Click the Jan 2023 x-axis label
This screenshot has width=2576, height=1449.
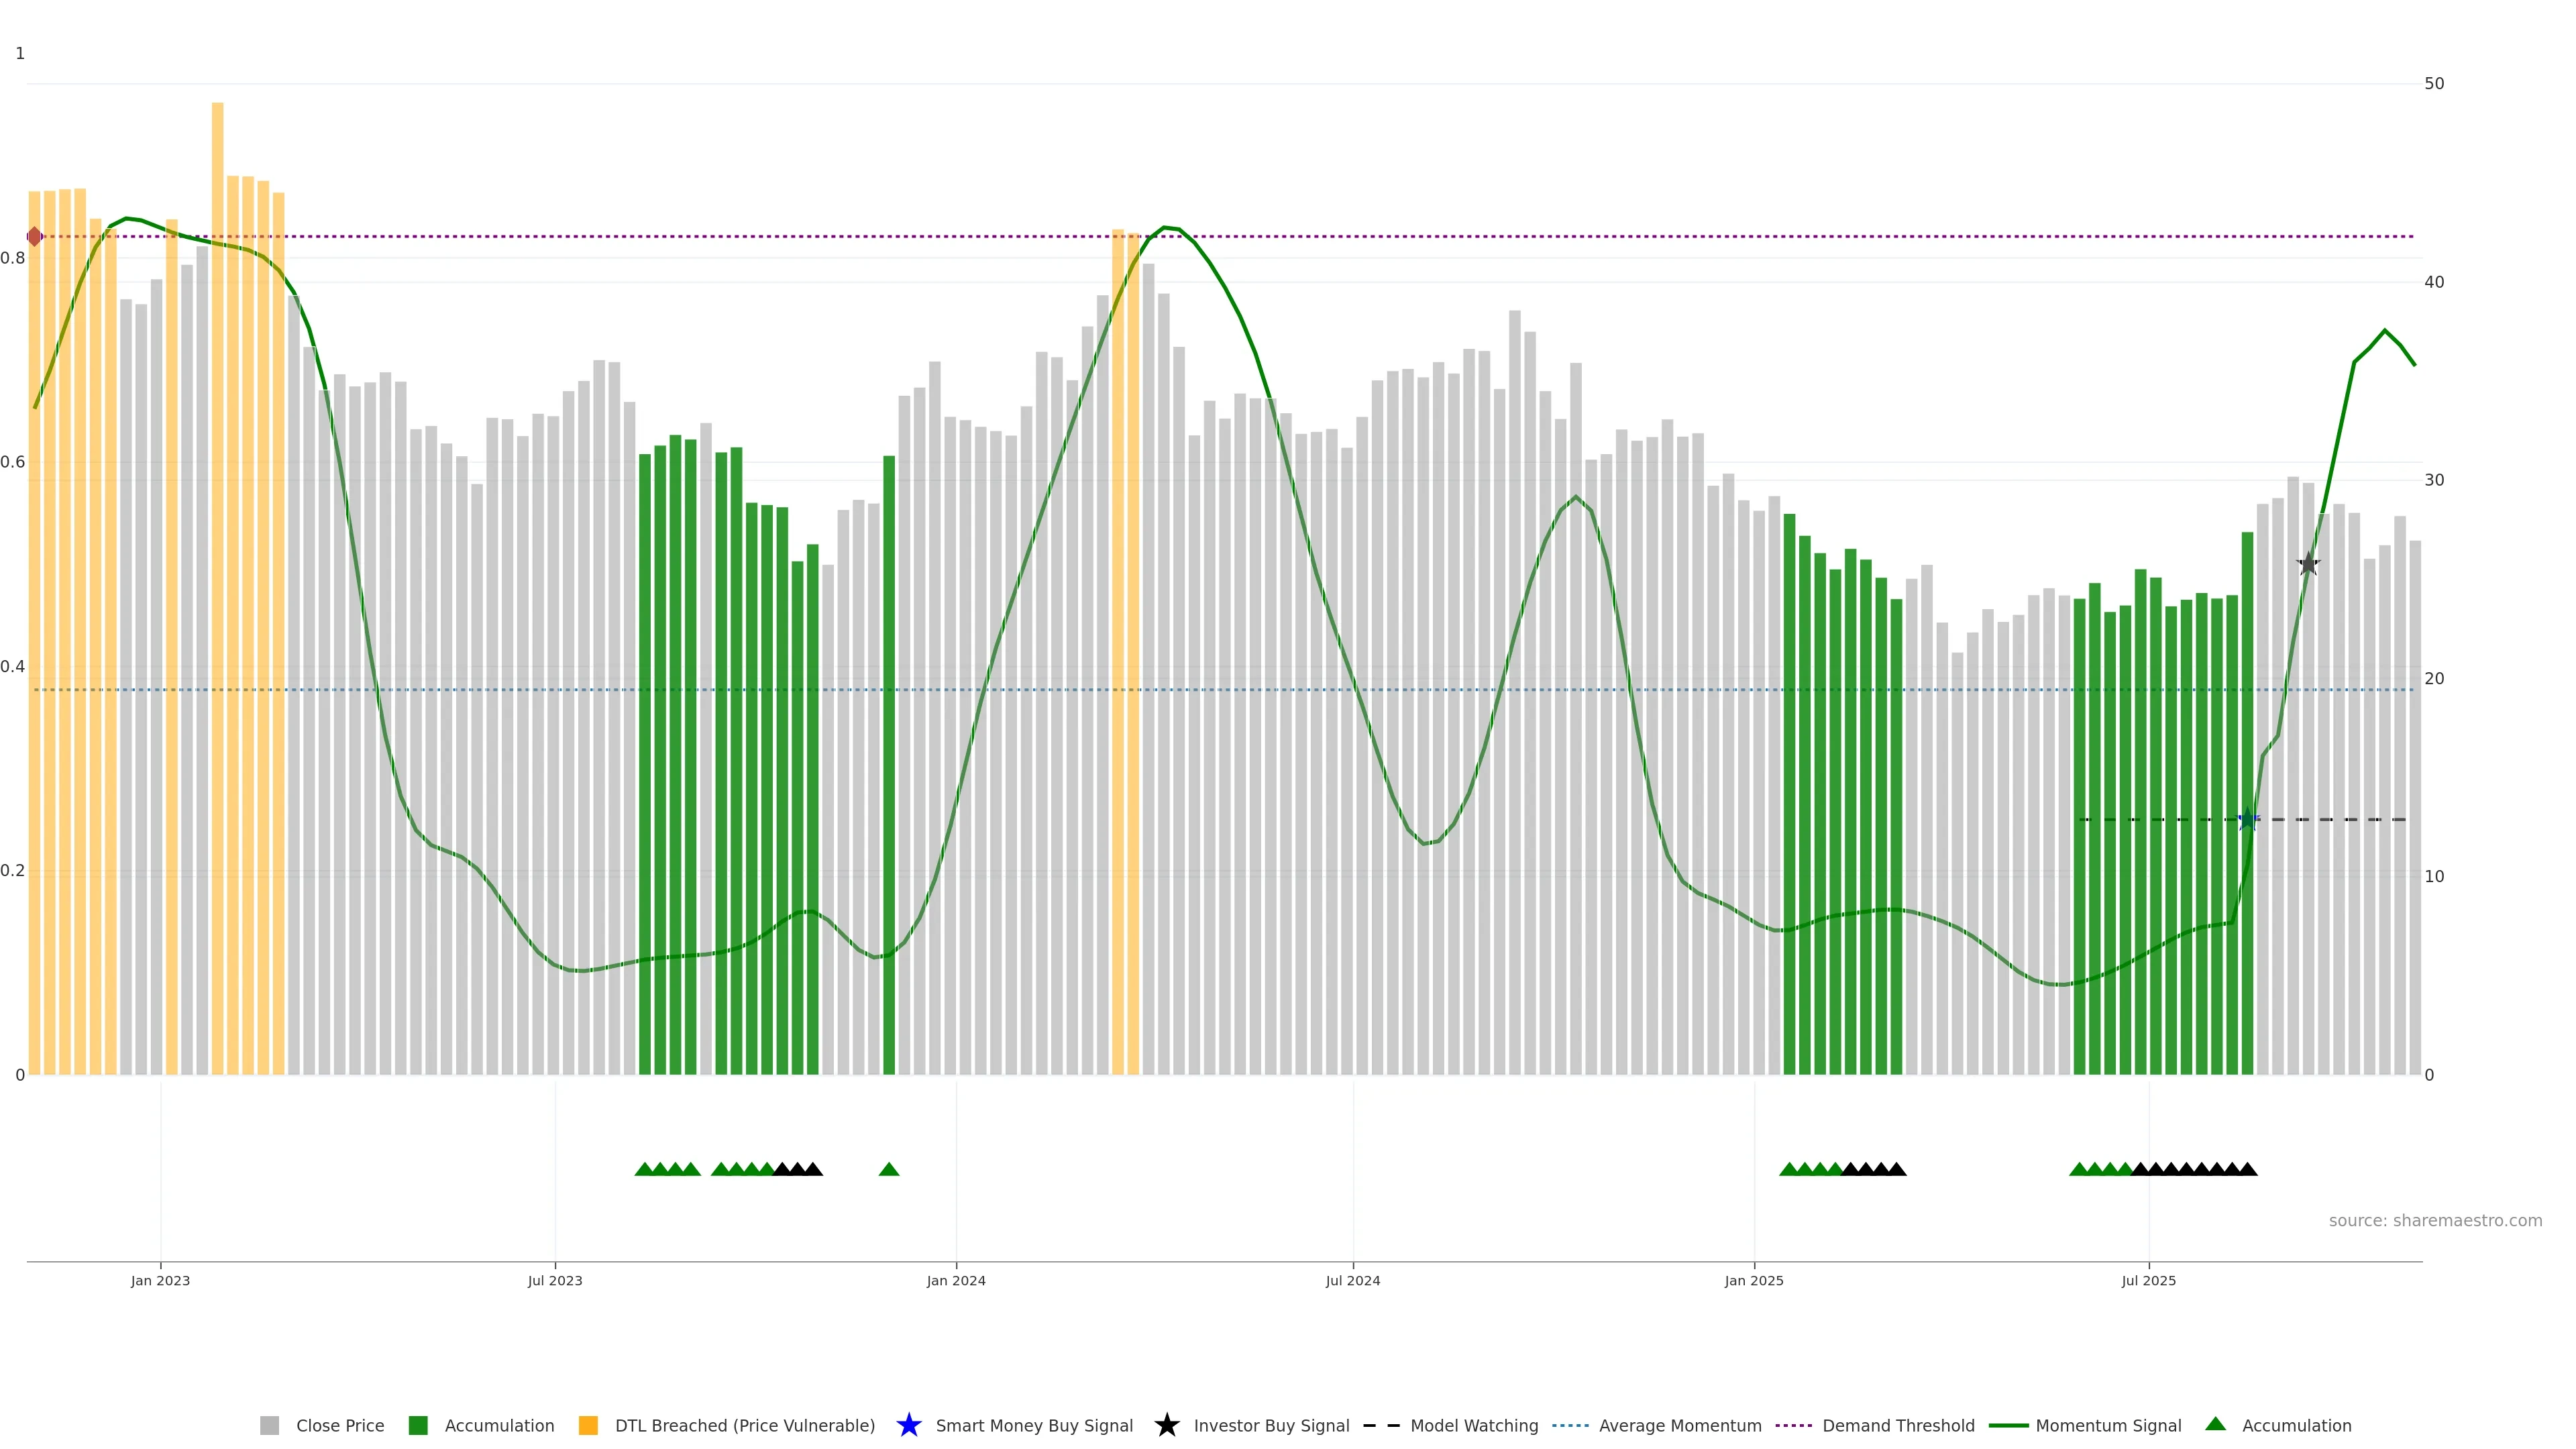tap(160, 1280)
